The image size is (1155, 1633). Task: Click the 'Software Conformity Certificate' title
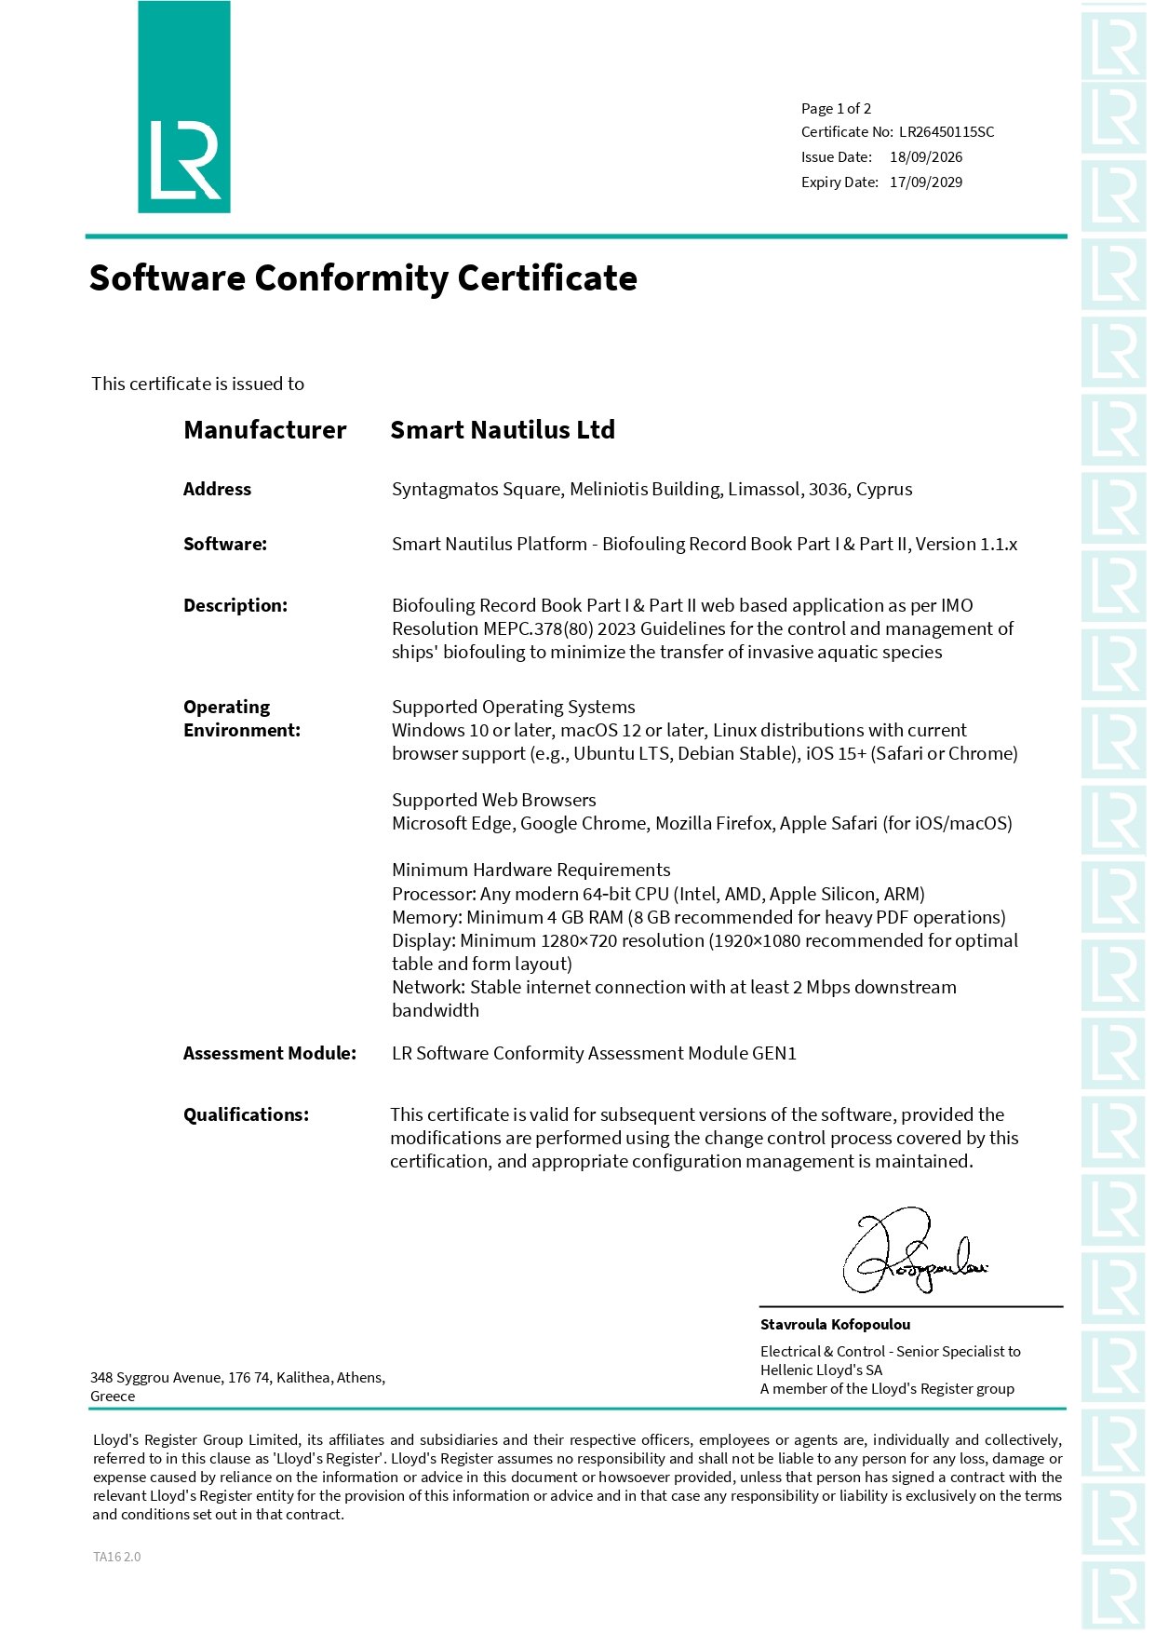click(x=363, y=278)
